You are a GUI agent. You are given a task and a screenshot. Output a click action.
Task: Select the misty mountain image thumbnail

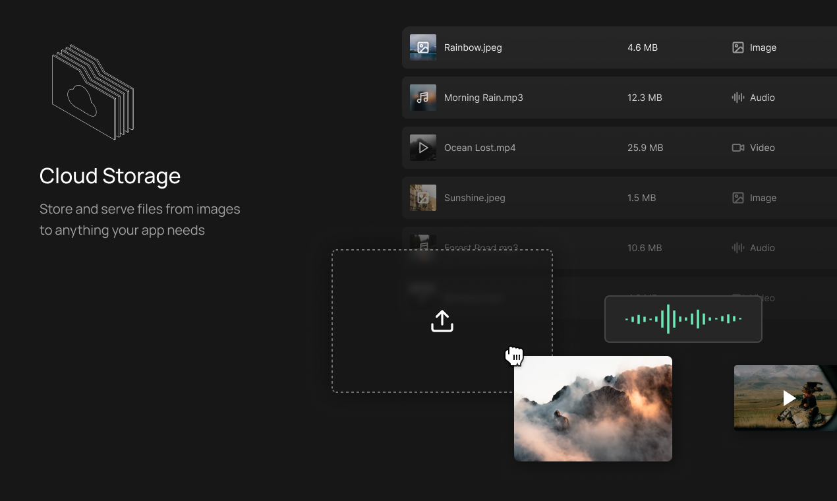[592, 409]
